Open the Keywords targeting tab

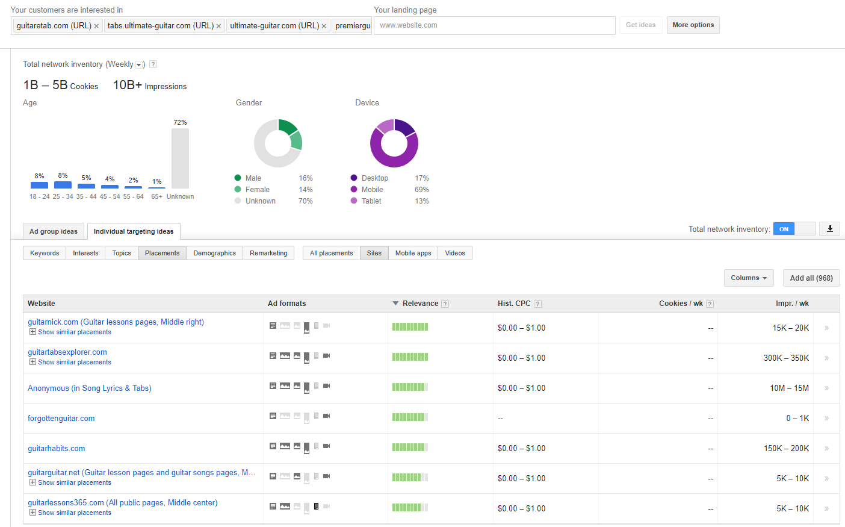point(45,253)
